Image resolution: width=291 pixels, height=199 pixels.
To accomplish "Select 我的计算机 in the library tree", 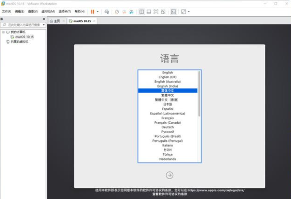I will pos(18,32).
